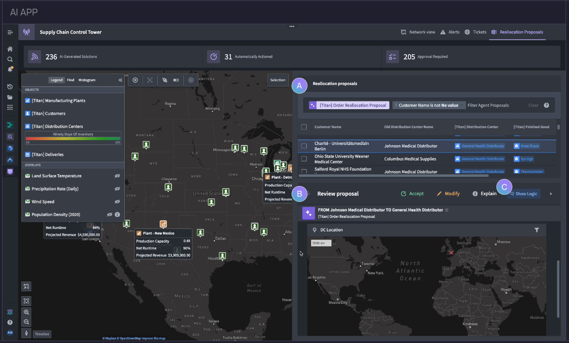Open the Selection dropdown on map
This screenshot has height=343, width=569.
pyautogui.click(x=278, y=80)
